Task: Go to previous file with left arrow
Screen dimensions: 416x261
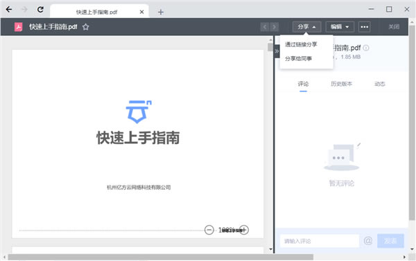Action: 265,27
